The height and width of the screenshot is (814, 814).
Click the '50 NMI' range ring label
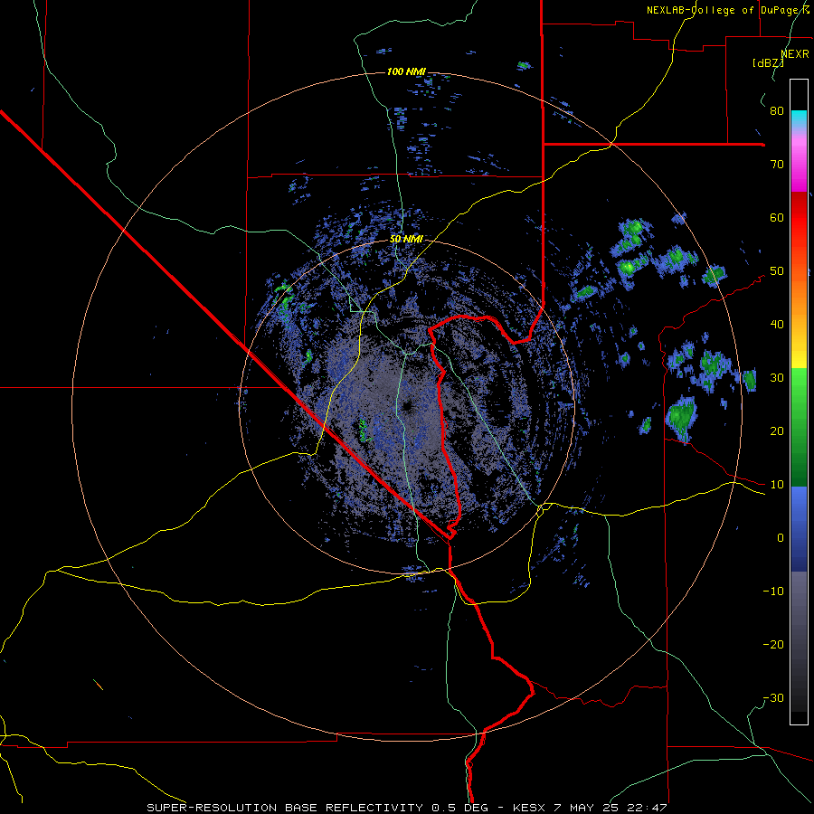click(406, 240)
